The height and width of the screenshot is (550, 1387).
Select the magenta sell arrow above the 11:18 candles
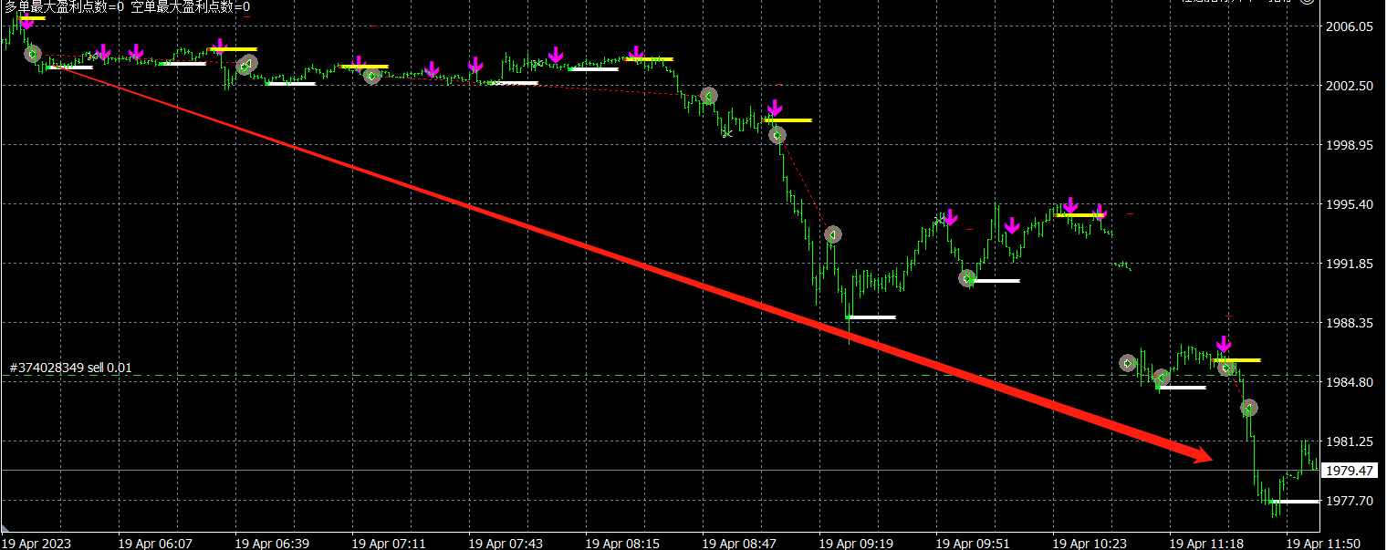point(1224,345)
